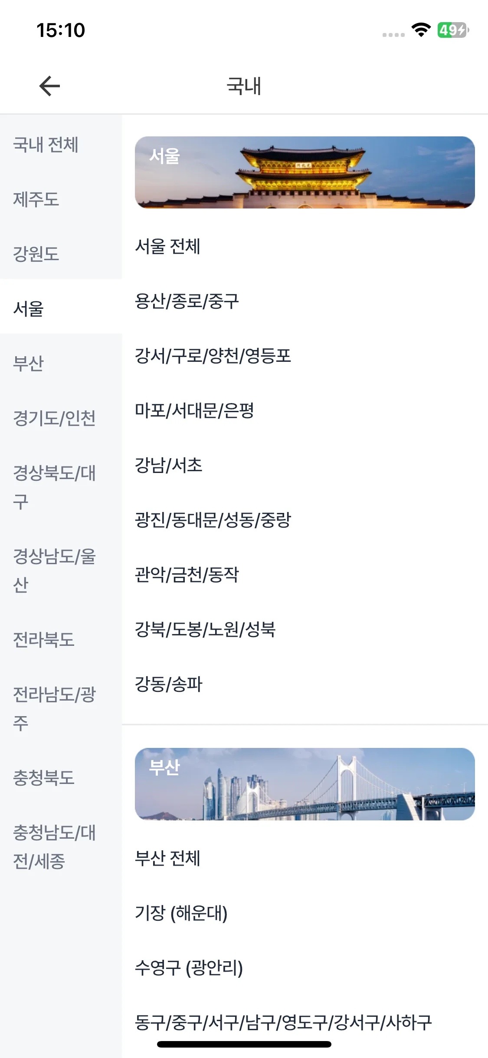
Task: Tap the back arrow icon
Action: [x=49, y=86]
